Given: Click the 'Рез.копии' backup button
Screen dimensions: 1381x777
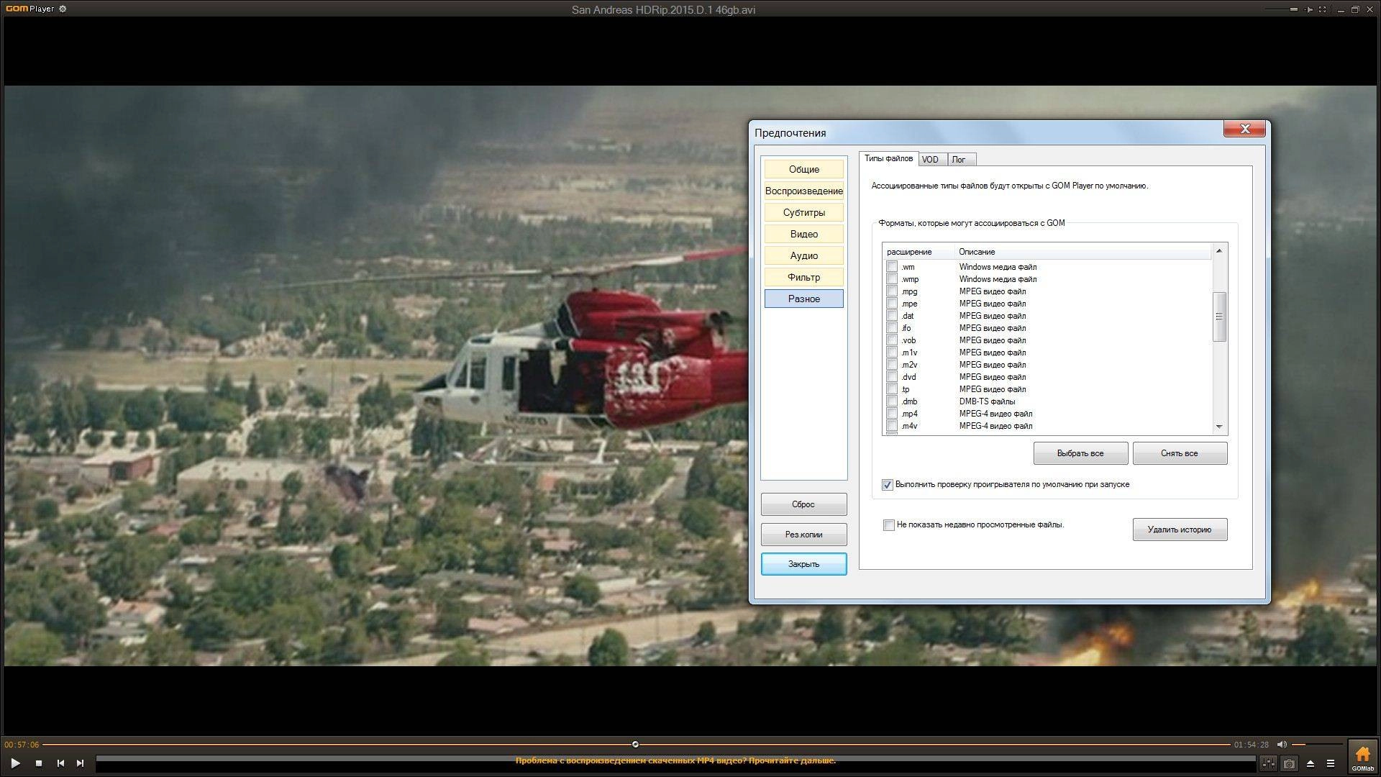Looking at the screenshot, I should click(x=803, y=535).
